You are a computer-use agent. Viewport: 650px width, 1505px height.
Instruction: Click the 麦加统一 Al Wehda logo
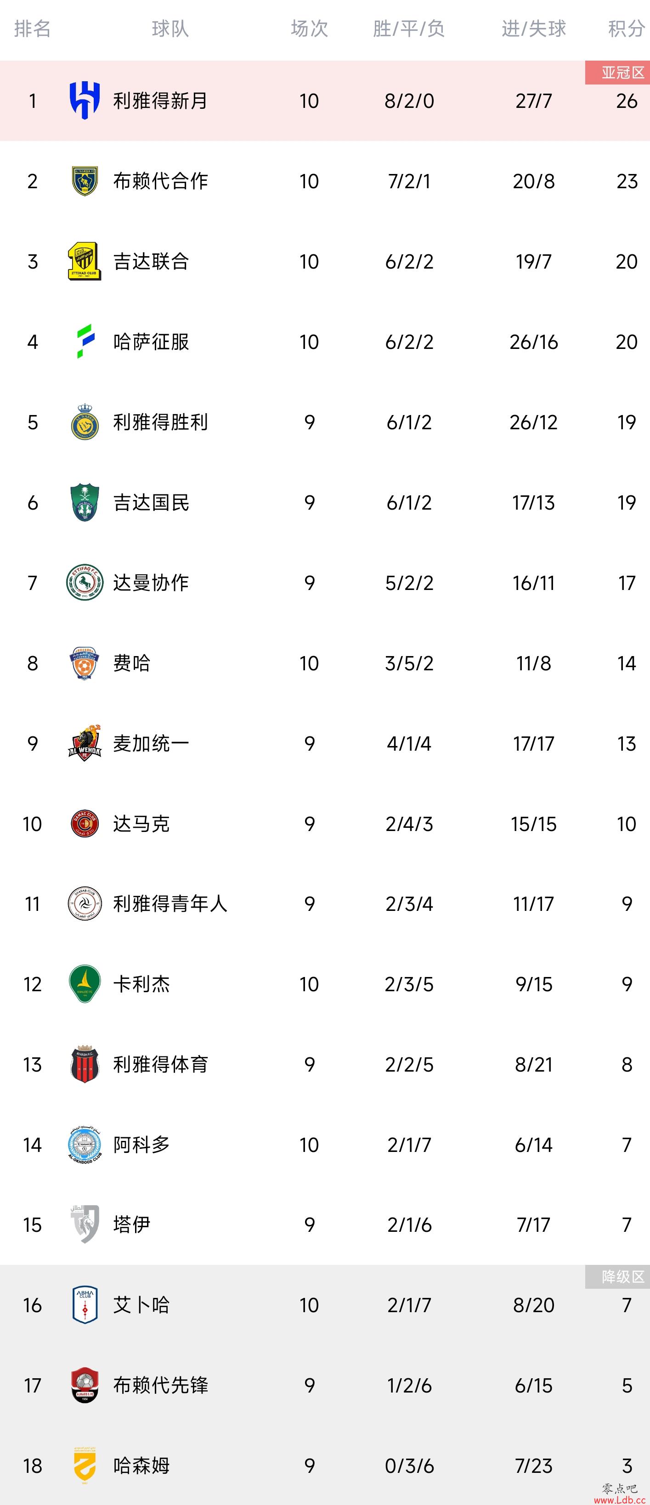pyautogui.click(x=85, y=743)
